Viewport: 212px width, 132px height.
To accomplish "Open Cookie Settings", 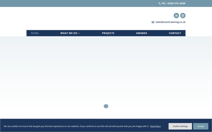I will click(x=180, y=126).
